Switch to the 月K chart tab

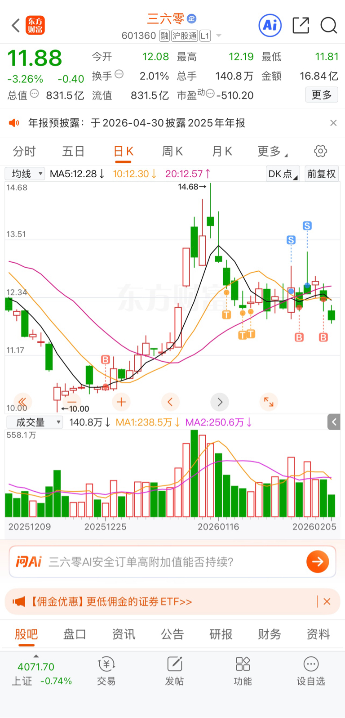pyautogui.click(x=221, y=151)
